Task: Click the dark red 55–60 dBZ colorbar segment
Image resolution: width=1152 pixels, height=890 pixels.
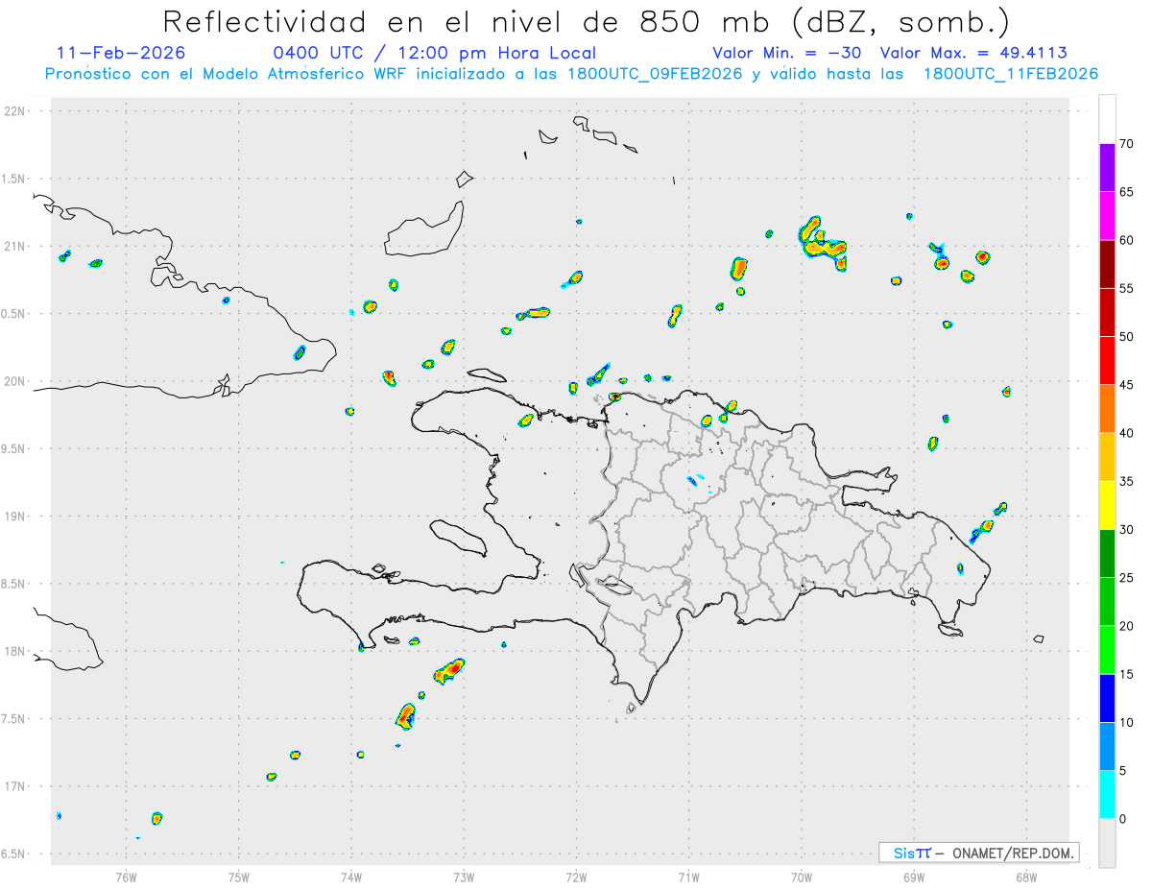Action: click(1107, 264)
